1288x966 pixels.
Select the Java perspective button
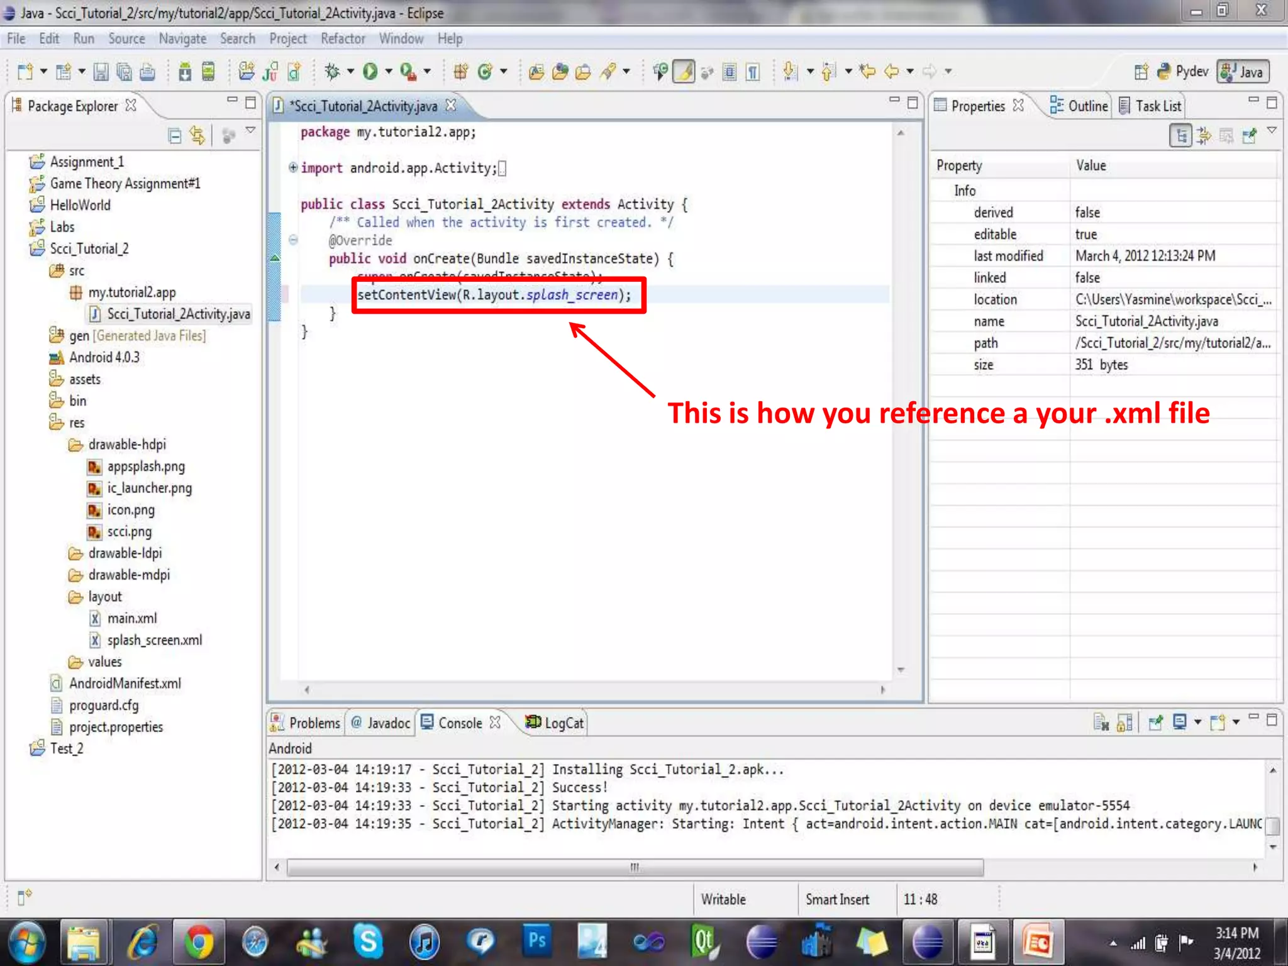click(1243, 72)
